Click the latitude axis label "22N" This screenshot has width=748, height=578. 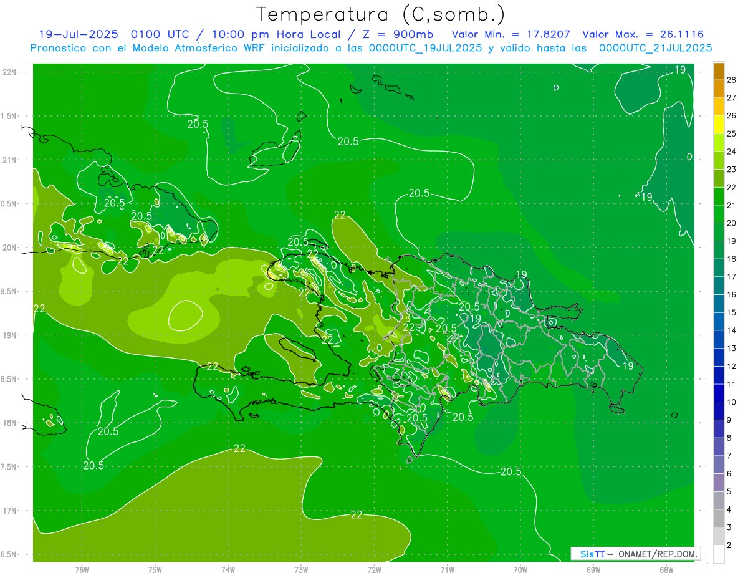pyautogui.click(x=11, y=72)
